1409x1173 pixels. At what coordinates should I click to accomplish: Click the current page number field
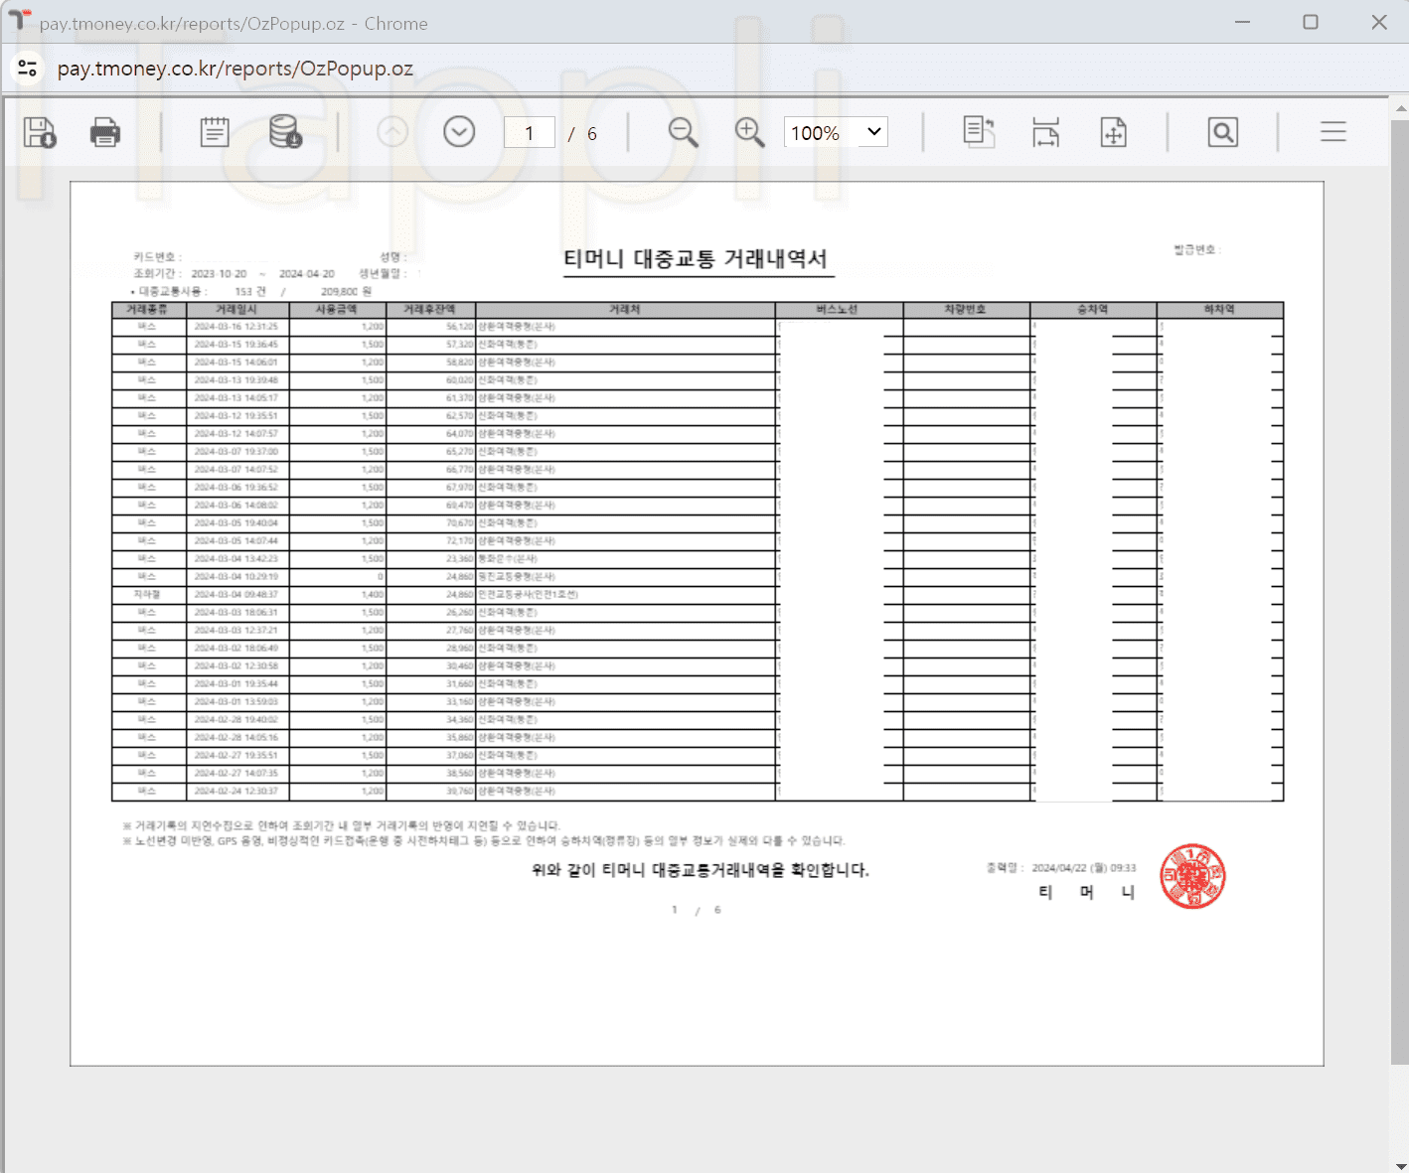529,133
